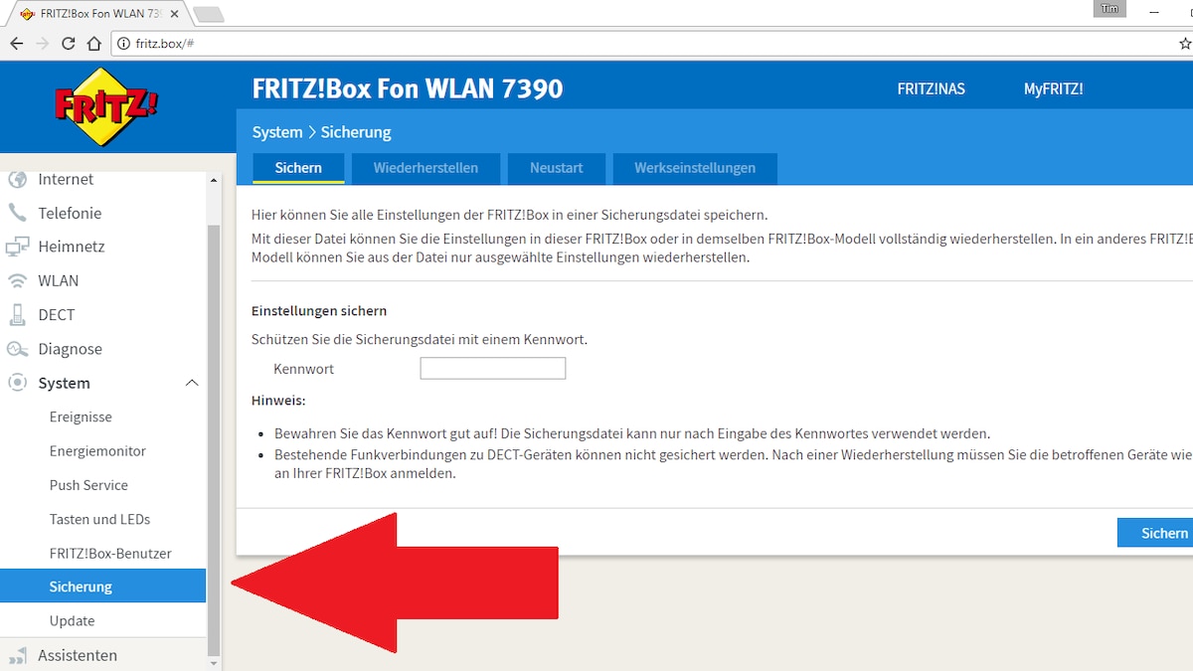Collapse the System menu using its chevron
The height and width of the screenshot is (671, 1193).
coord(191,383)
